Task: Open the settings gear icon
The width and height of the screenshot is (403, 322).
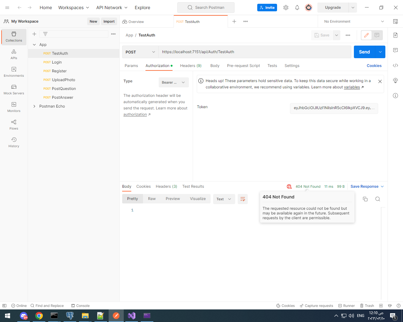Action: (286, 8)
